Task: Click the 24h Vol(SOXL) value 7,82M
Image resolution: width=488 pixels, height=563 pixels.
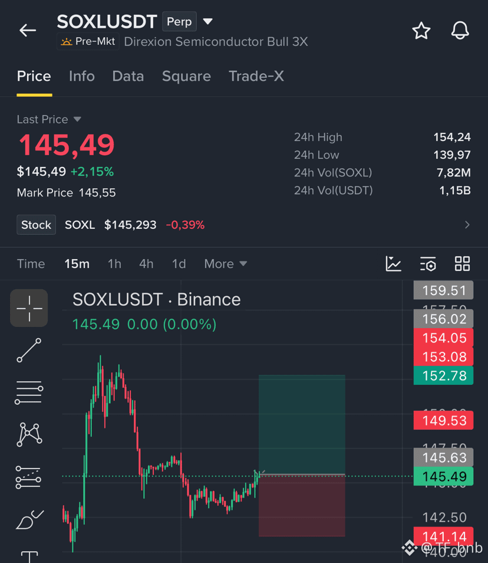Action: tap(454, 173)
